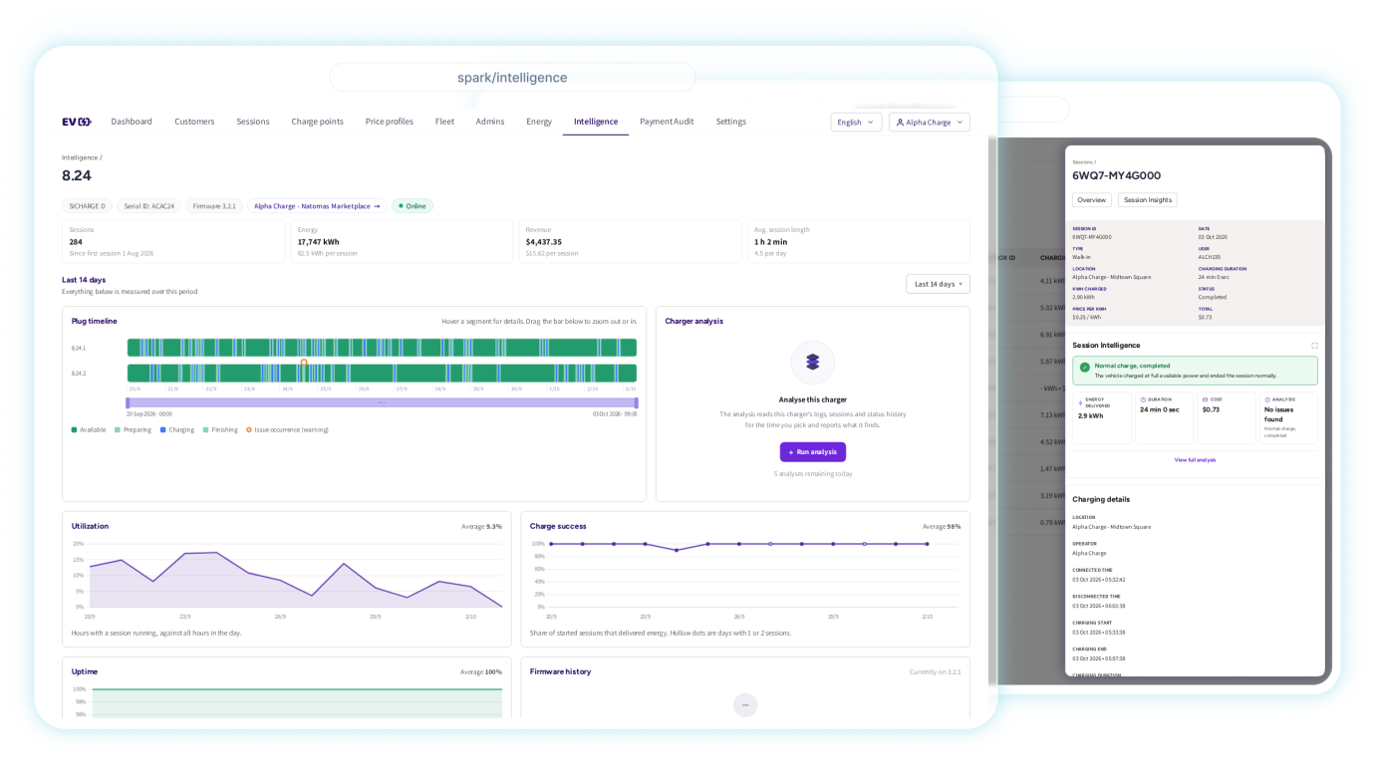Screen dimensions: 1375x775
Task: Click the left handle of the timeline zoom bar
Action: [128, 402]
